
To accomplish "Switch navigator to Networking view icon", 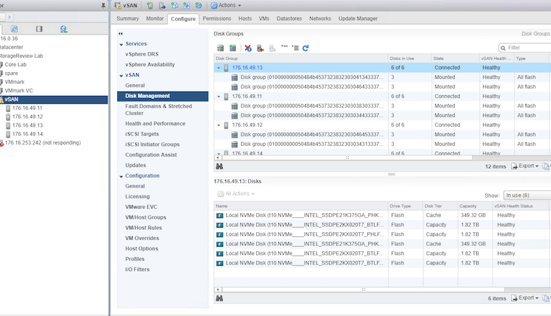I will 64,29.
